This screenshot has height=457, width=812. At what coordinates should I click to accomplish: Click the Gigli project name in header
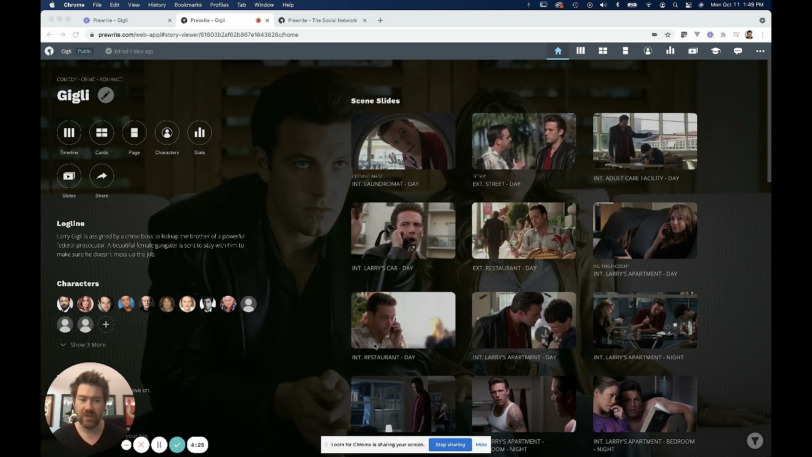[66, 51]
